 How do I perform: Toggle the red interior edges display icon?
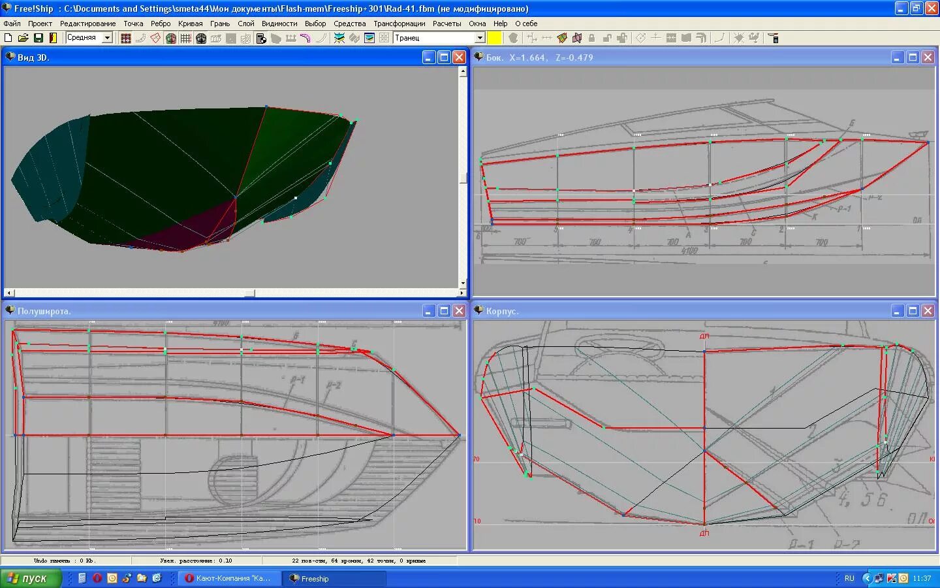coord(155,38)
